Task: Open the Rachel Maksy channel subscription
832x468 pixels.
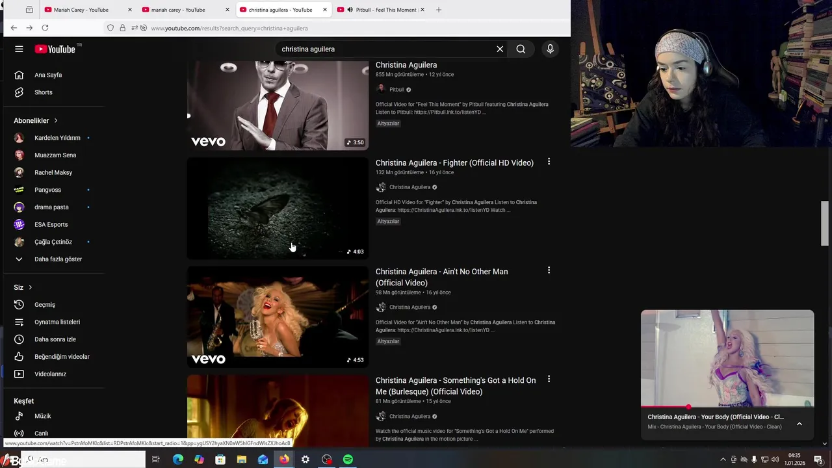Action: tap(53, 172)
